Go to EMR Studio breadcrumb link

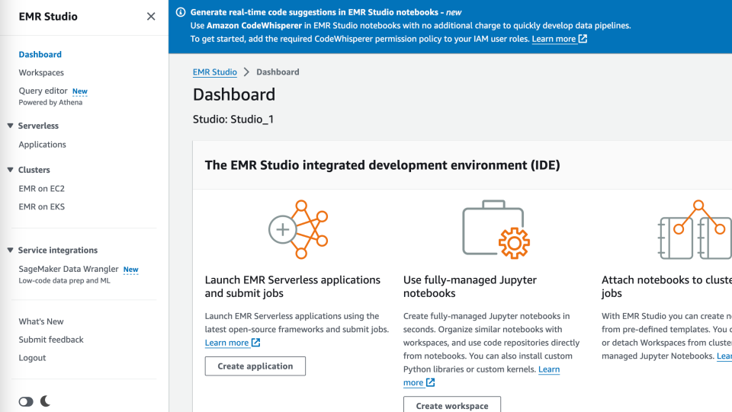click(215, 72)
